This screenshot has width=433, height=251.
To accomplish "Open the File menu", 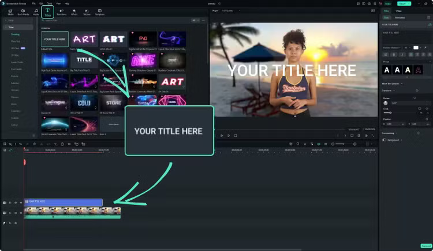I will 33,3.
